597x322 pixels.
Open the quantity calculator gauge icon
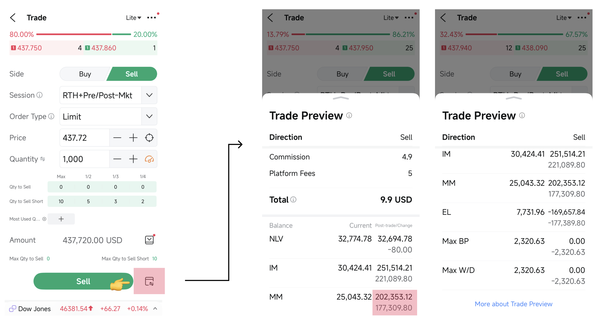(x=149, y=159)
